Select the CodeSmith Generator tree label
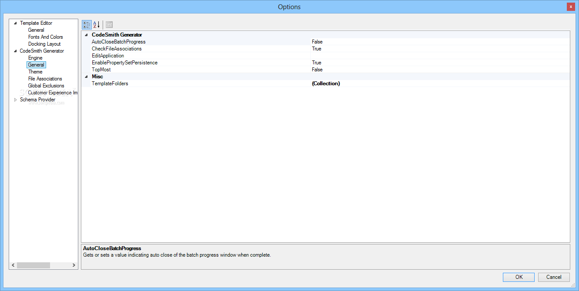Image resolution: width=579 pixels, height=291 pixels. coord(42,51)
